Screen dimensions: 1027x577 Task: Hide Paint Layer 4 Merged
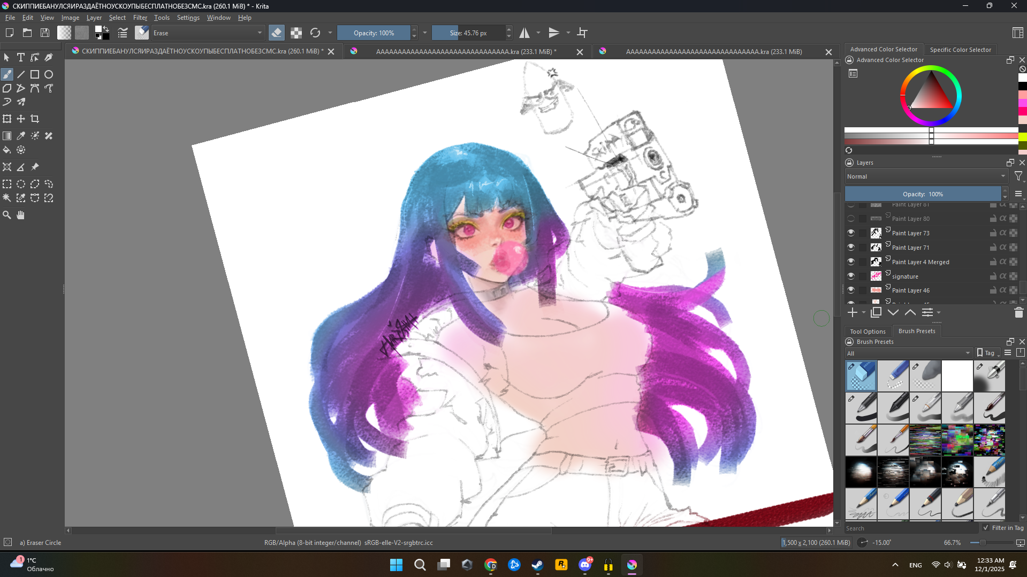point(851,261)
